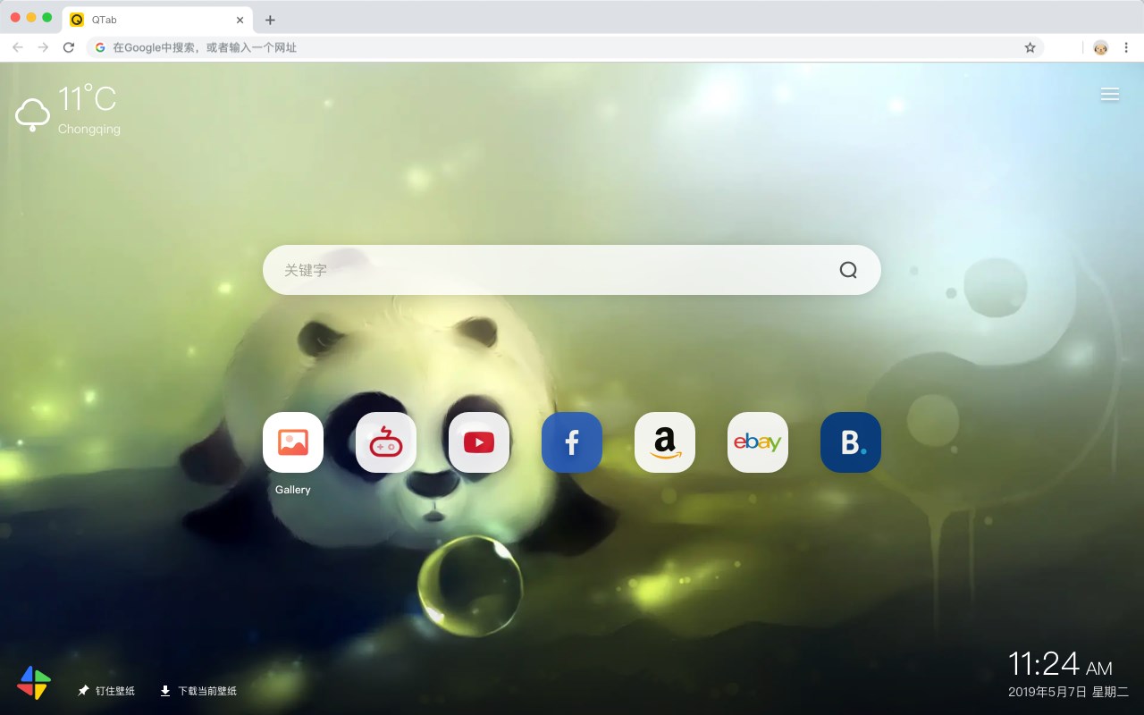Open the Amazon shortcut icon

click(665, 442)
